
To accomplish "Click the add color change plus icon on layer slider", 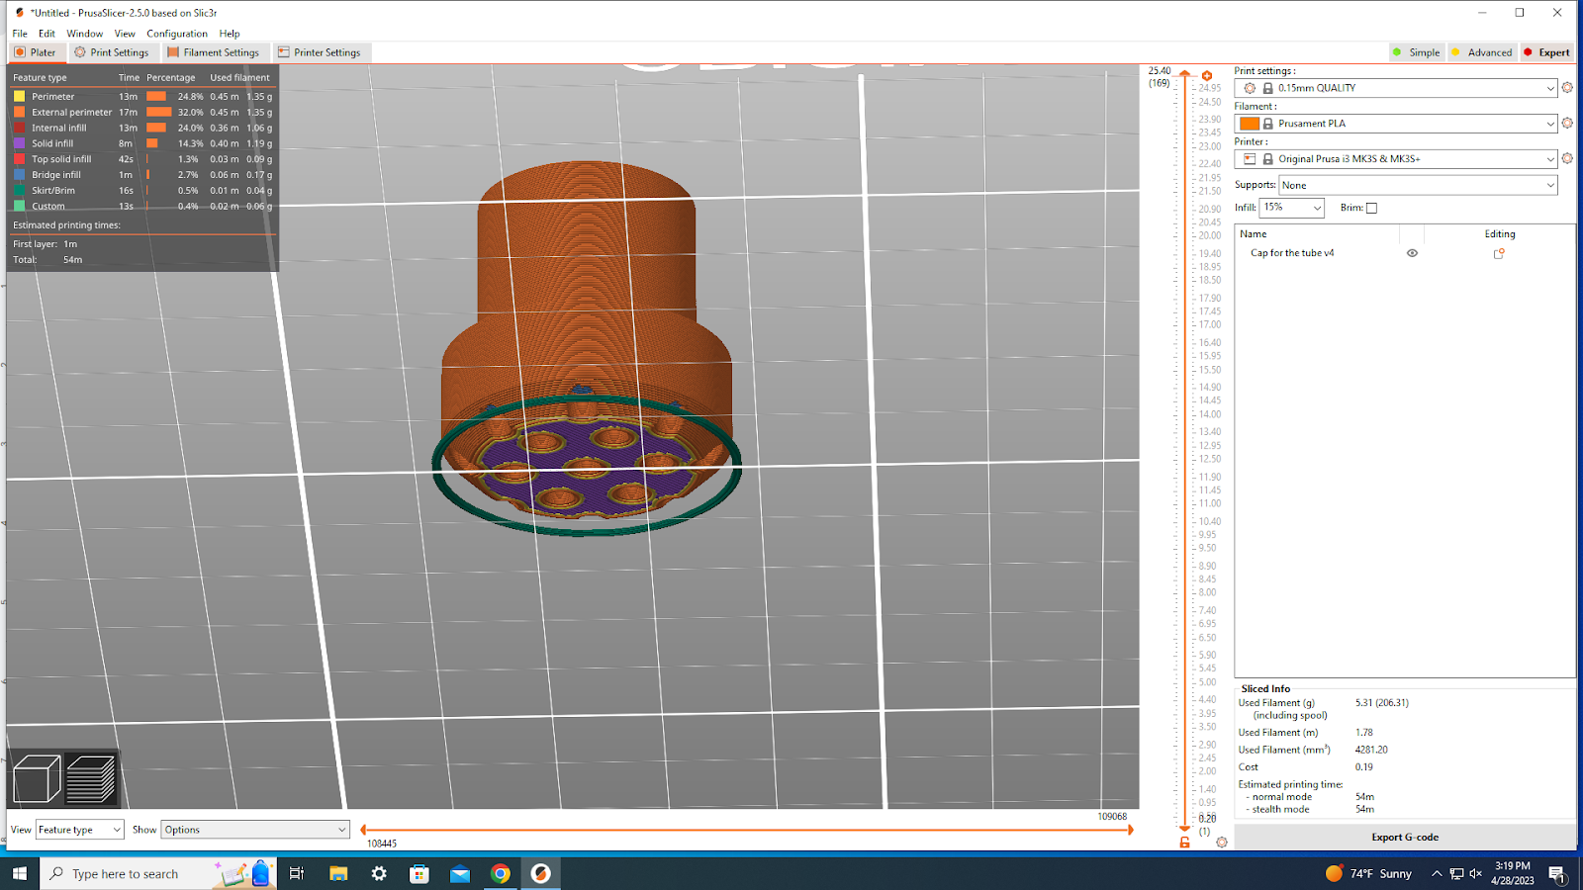I will point(1207,76).
